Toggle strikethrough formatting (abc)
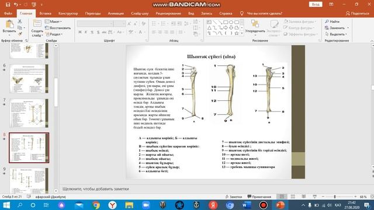 point(104,32)
